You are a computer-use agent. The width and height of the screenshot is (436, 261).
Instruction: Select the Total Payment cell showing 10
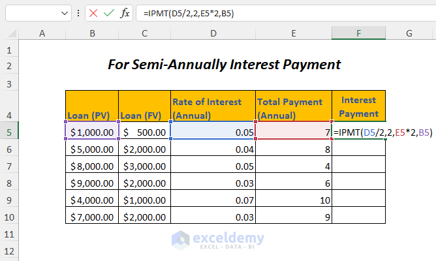(293, 200)
